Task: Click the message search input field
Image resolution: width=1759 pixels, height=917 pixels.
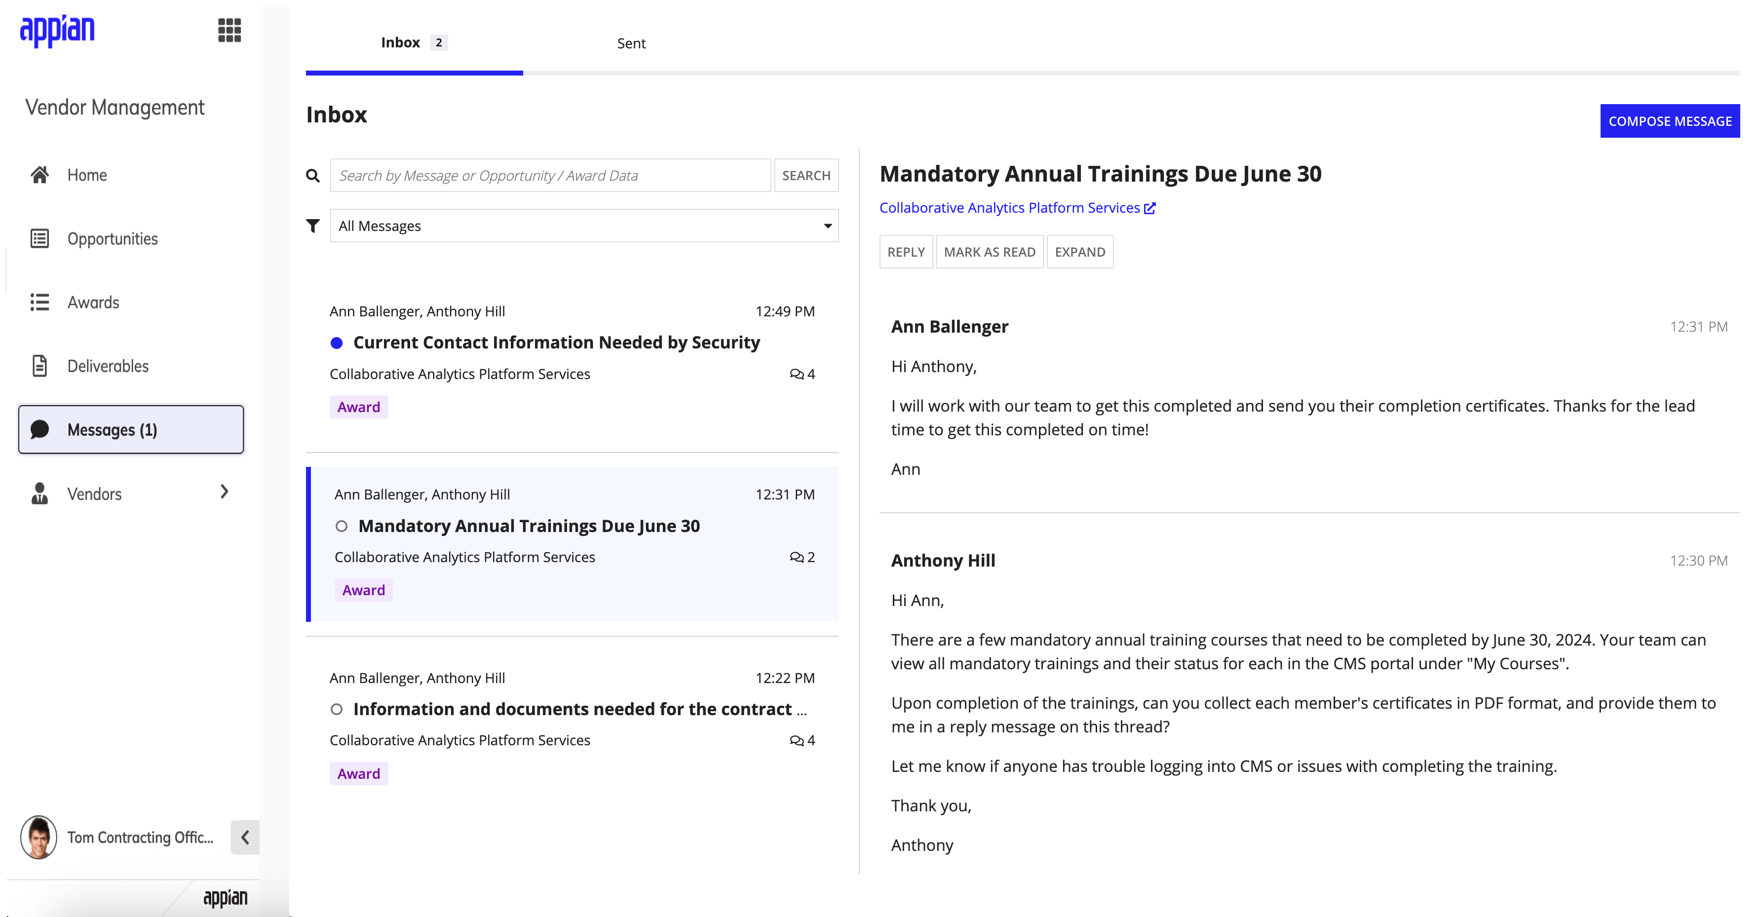Action: tap(550, 176)
